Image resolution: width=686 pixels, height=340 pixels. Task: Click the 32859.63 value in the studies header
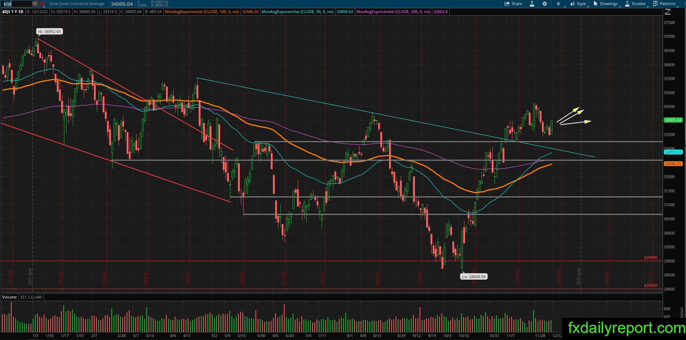345,12
